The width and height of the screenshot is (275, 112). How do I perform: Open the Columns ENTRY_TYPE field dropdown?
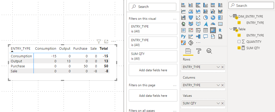(218, 85)
